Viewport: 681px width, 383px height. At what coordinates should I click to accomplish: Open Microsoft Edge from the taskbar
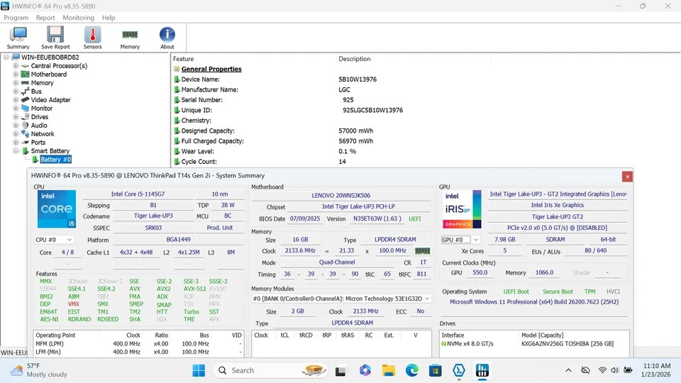pyautogui.click(x=411, y=370)
